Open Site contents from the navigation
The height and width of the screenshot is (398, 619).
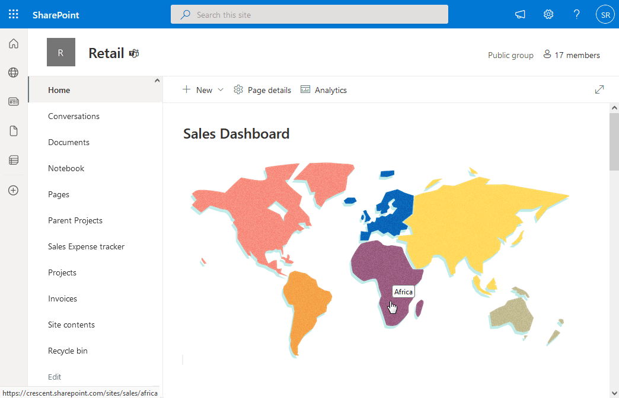coord(71,325)
